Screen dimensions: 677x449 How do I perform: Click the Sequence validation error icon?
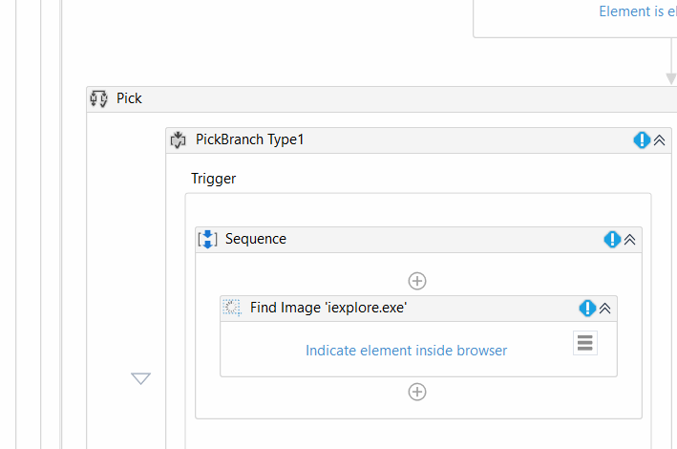(612, 239)
